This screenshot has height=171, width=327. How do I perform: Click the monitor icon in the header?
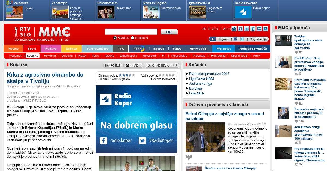click(x=259, y=29)
